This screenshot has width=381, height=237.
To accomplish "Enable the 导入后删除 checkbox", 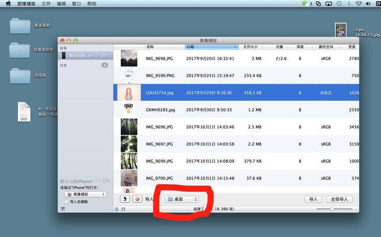I will 66,202.
